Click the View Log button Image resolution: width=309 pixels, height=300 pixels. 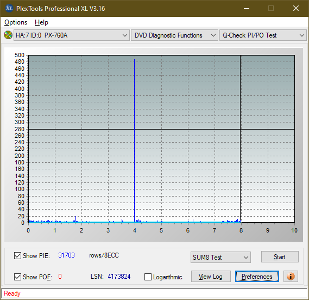tap(211, 276)
